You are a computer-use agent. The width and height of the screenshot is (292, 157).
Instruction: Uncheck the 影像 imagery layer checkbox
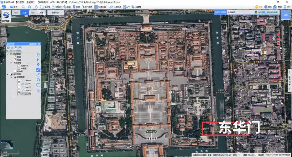click(15, 57)
